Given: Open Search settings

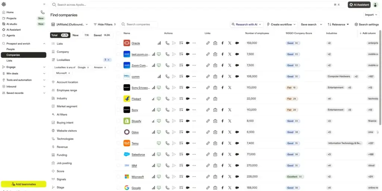Looking at the screenshot, I should [366, 24].
